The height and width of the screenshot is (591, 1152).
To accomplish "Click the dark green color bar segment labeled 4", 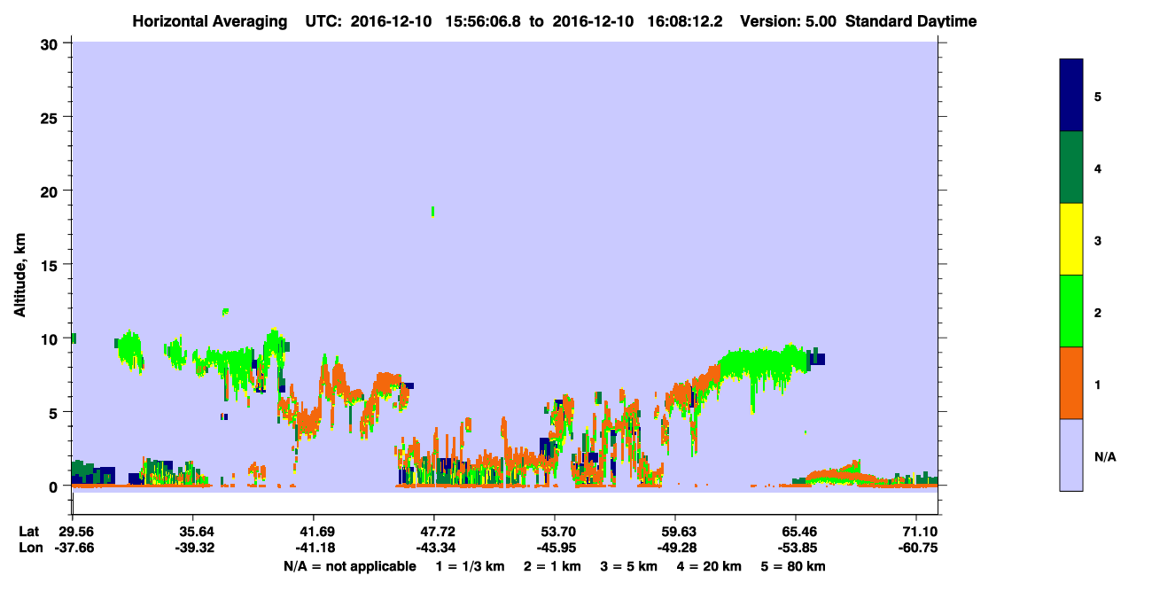I will pyautogui.click(x=1071, y=167).
